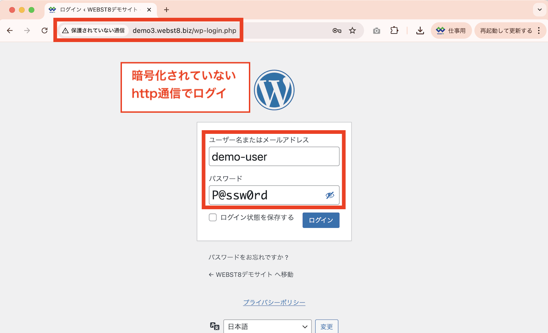Viewport: 548px width, 333px height.
Task: Click the back navigation arrow
Action: [x=10, y=30]
